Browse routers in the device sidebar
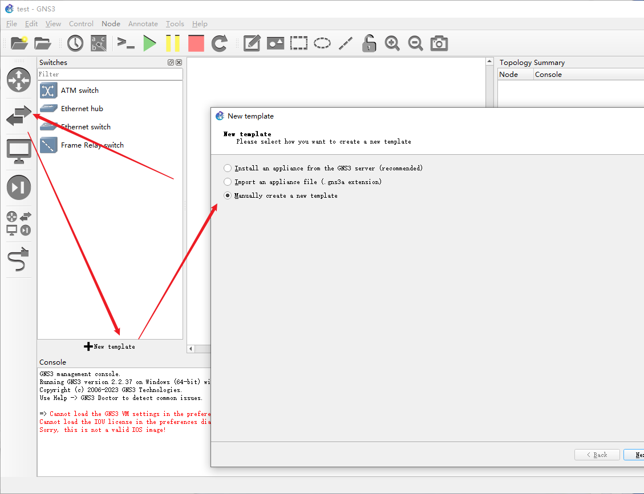The width and height of the screenshot is (644, 494). point(19,80)
